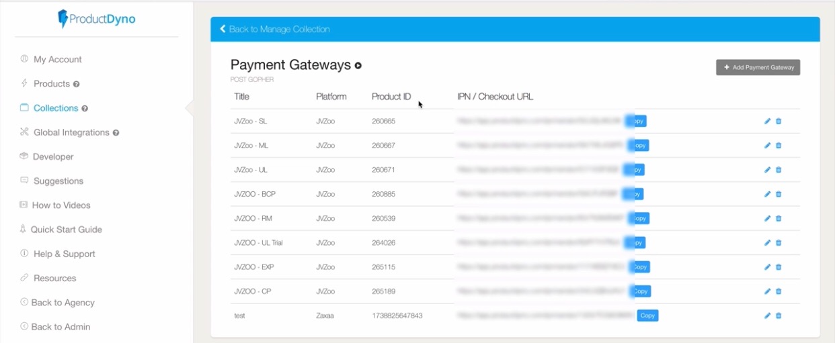Click product ID 260671
Viewport: 835px width, 343px height.
click(x=383, y=170)
